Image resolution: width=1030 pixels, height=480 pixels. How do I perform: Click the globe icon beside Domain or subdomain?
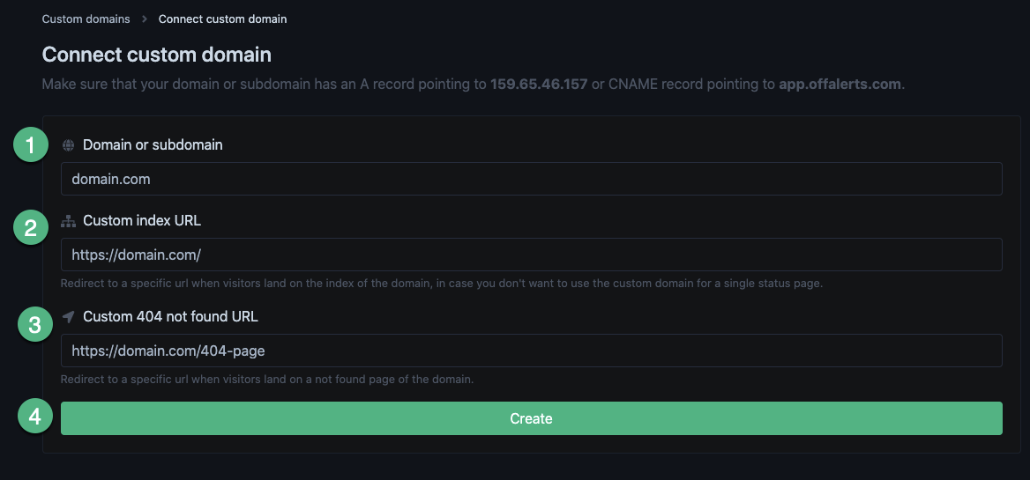click(68, 145)
